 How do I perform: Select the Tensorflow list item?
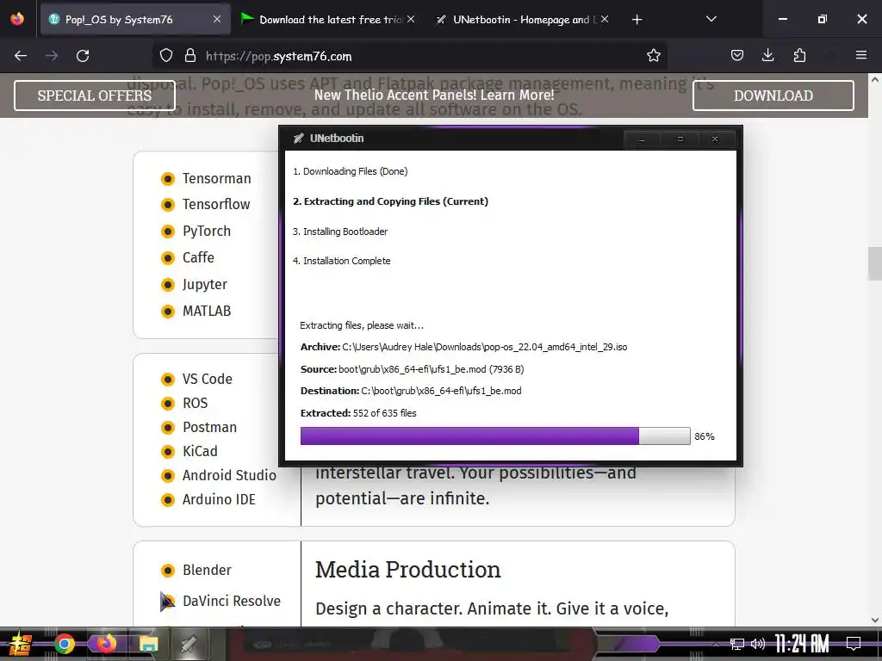pos(215,204)
